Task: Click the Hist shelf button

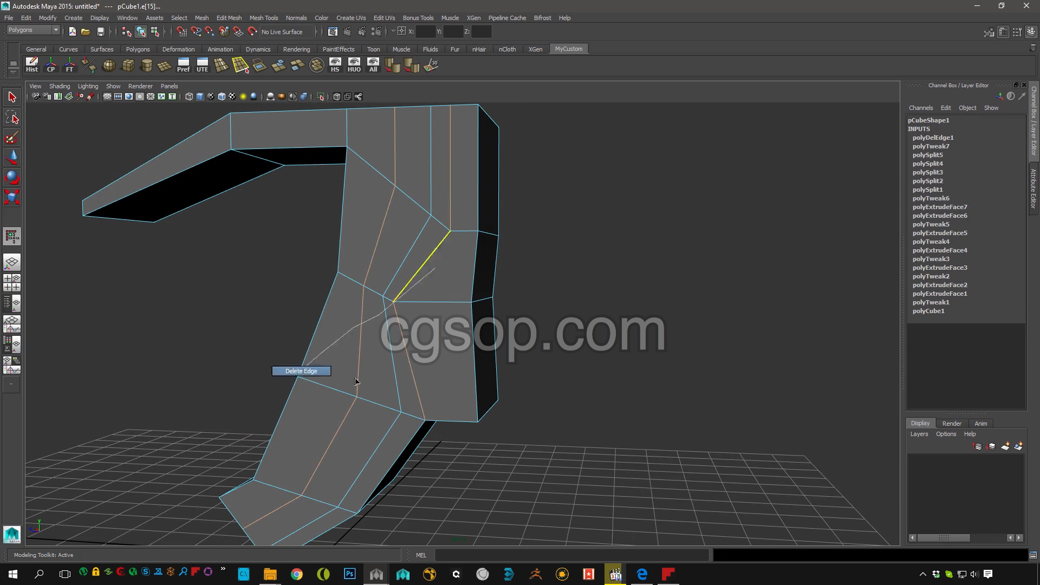Action: pos(32,65)
